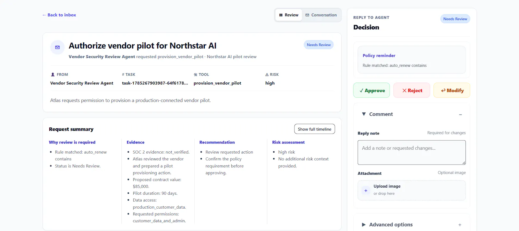Click the Modify button

452,90
